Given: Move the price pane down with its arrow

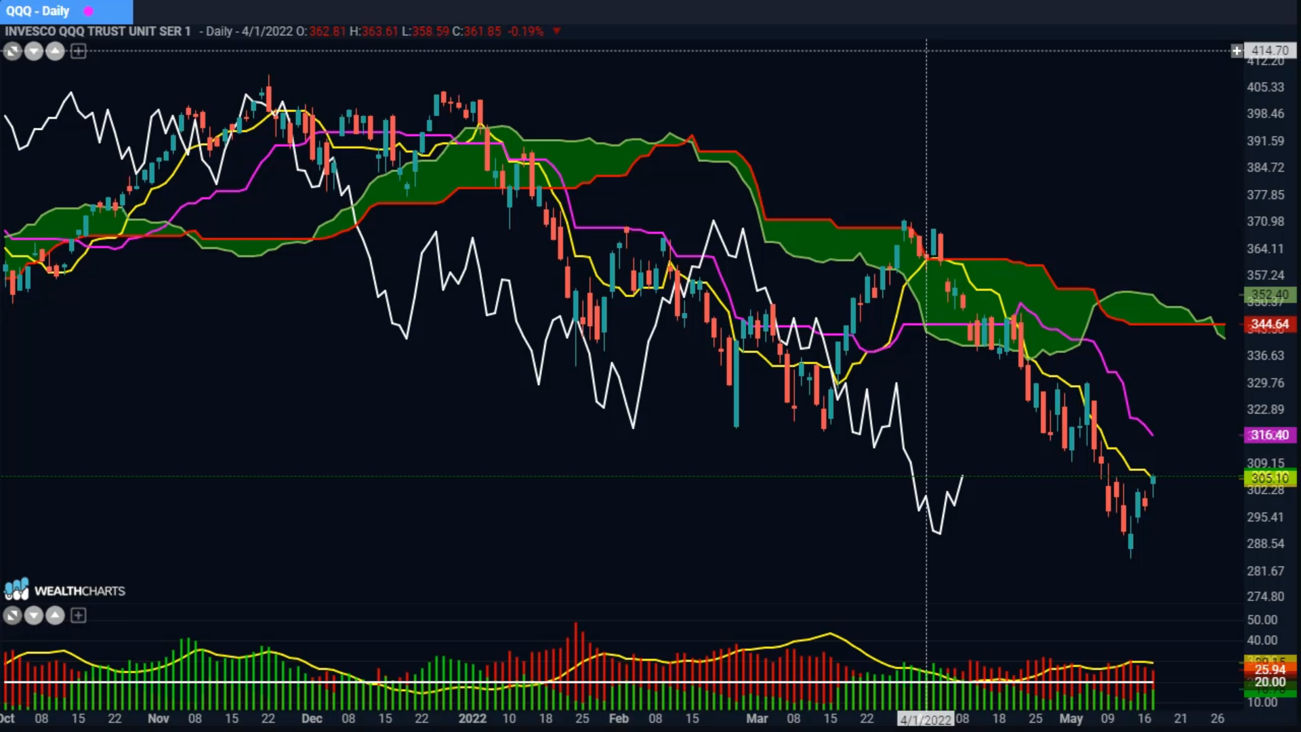Looking at the screenshot, I should tap(34, 51).
